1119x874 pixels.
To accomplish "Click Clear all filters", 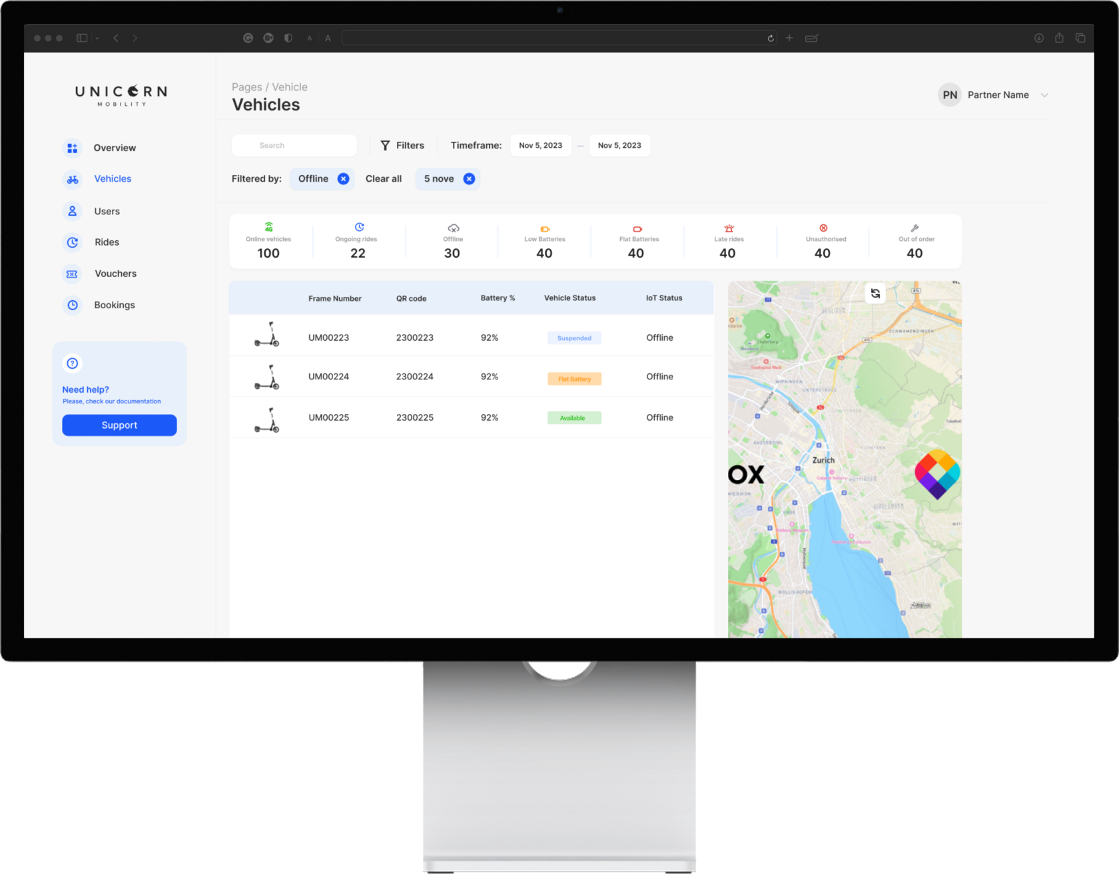I will (x=383, y=179).
